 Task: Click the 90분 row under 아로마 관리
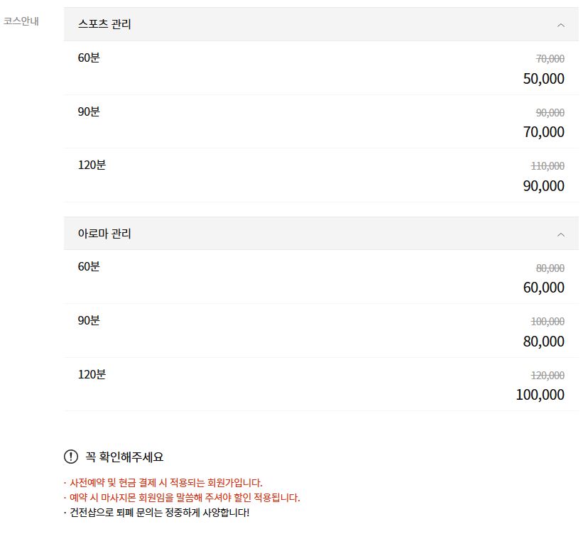point(88,320)
